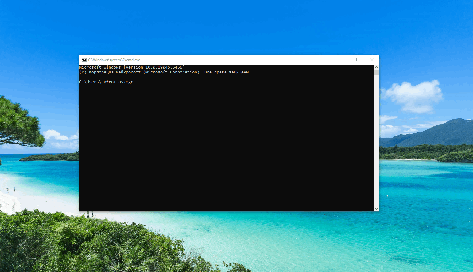Image resolution: width=473 pixels, height=272 pixels.
Task: Minimize the Command Prompt window
Action: tap(344, 60)
